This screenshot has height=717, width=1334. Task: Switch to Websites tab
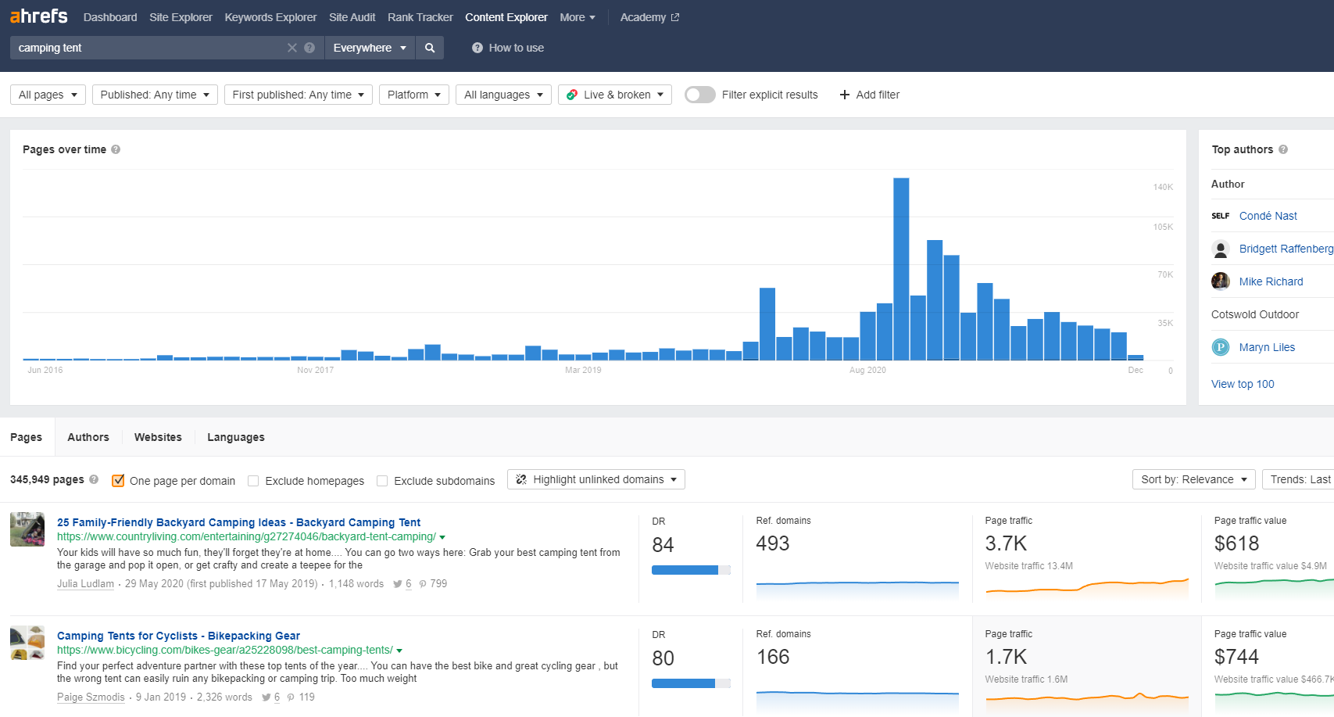pyautogui.click(x=158, y=437)
